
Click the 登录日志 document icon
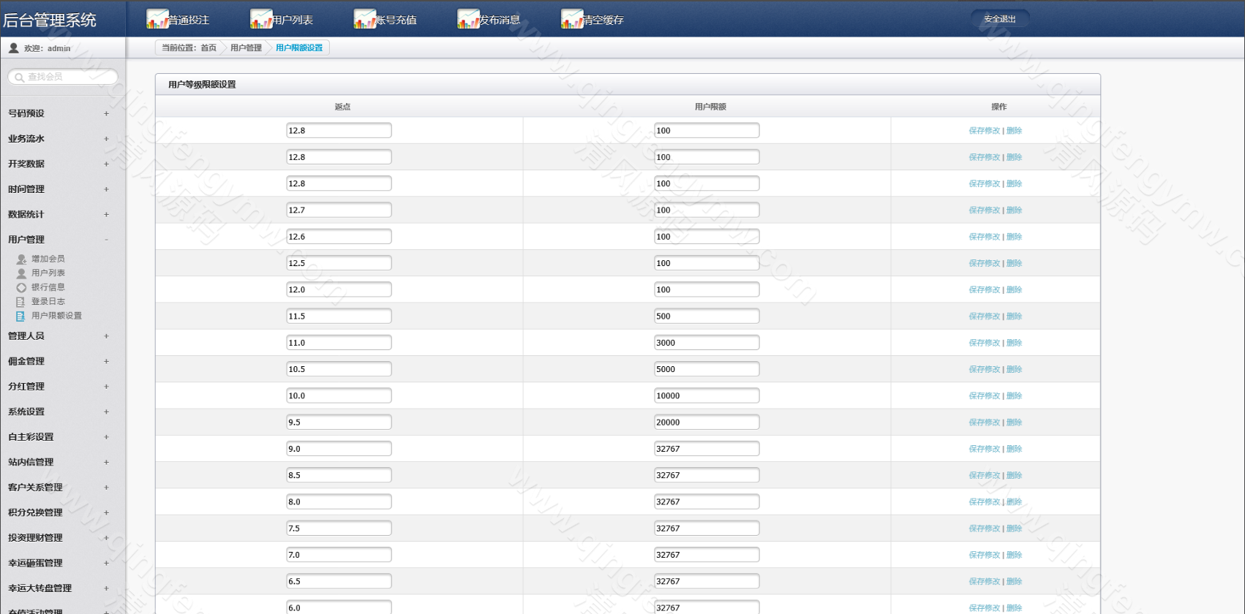point(20,301)
